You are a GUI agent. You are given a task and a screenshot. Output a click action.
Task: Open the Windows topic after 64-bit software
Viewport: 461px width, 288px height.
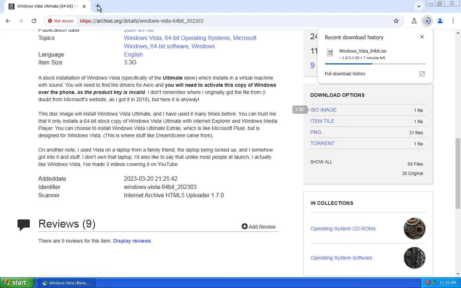(203, 46)
